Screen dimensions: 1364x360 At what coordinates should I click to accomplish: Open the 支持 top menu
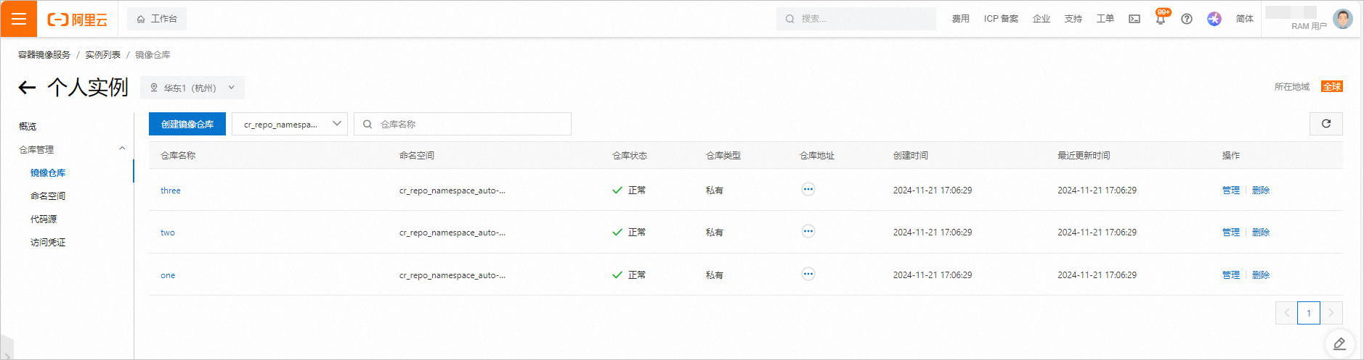point(1073,19)
